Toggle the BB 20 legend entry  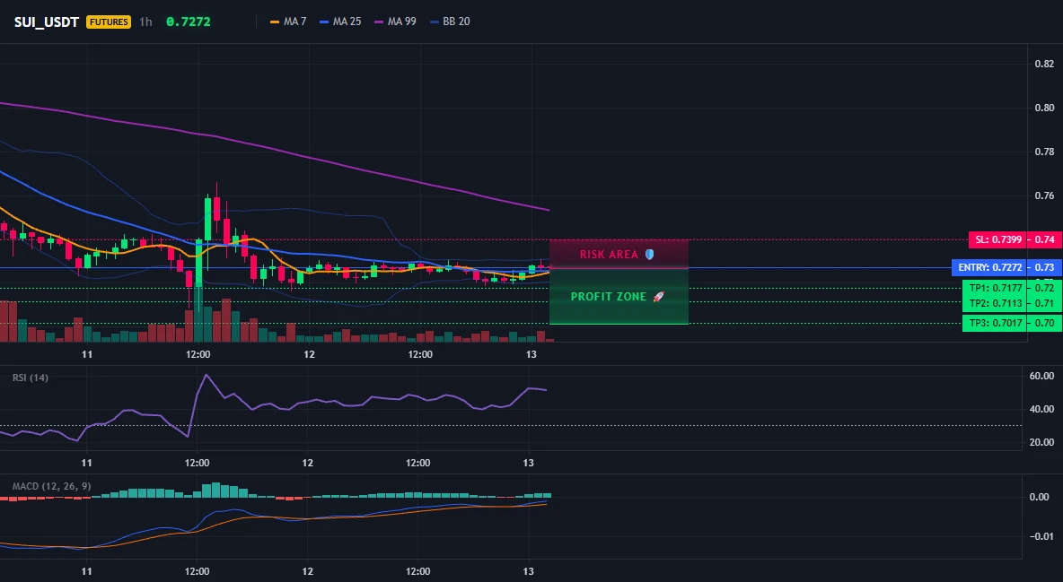pos(450,22)
